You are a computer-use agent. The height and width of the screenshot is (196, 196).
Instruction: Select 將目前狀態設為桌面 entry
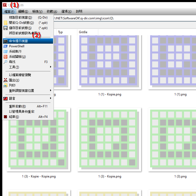click(28, 33)
